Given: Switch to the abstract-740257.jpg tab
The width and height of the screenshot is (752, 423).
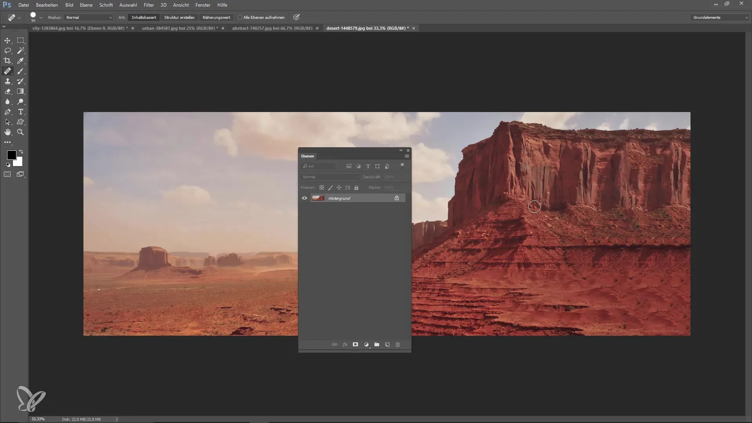Looking at the screenshot, I should pyautogui.click(x=272, y=28).
